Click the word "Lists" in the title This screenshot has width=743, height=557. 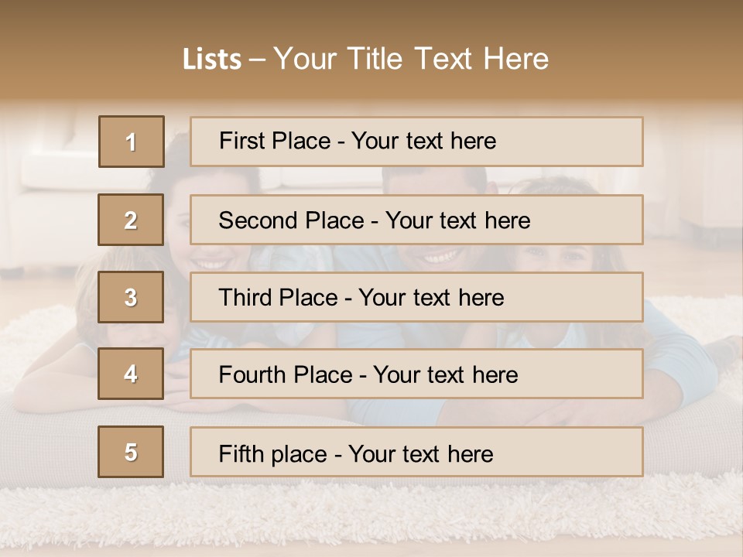click(x=211, y=59)
